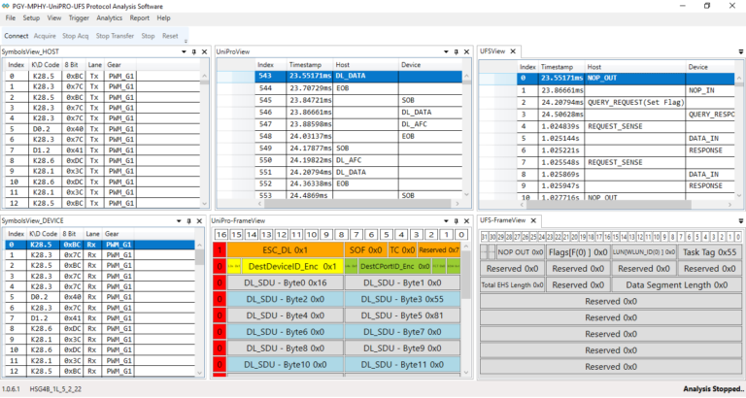Click the Connect toolbar button

17,36
